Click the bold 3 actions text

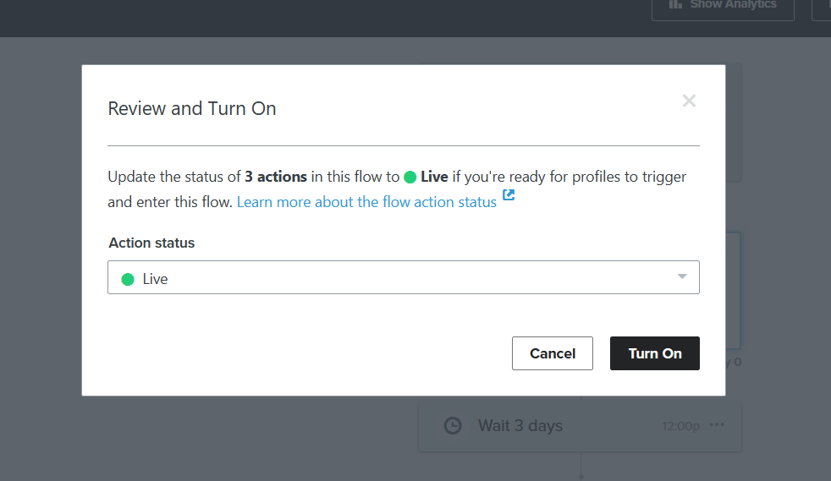click(x=276, y=177)
